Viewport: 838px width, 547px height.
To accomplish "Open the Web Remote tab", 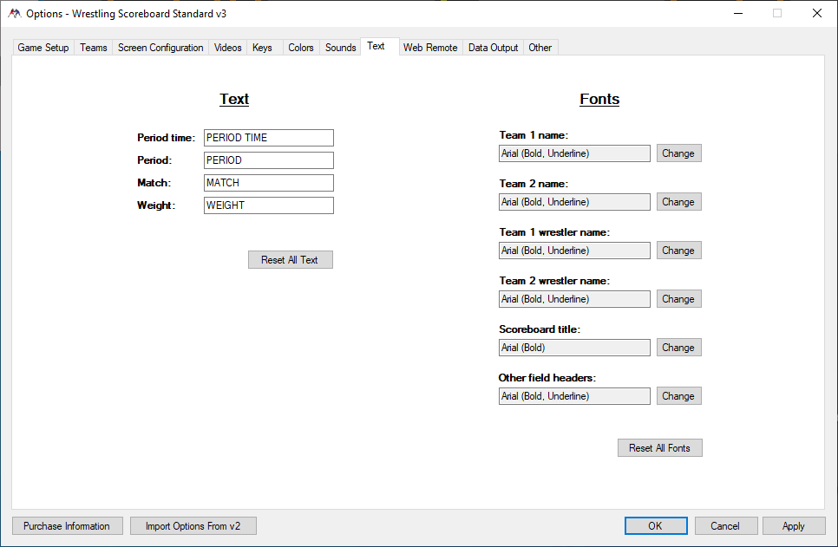I will point(430,48).
